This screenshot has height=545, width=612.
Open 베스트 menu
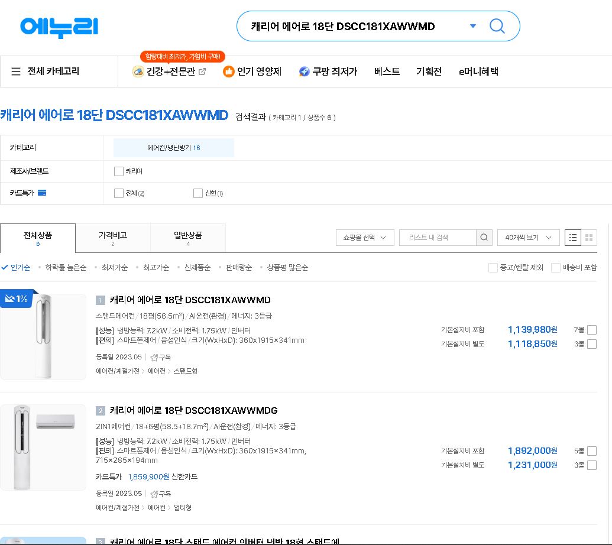click(x=387, y=72)
